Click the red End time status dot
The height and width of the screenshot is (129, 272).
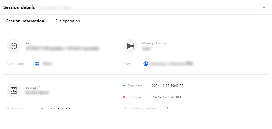coord(124,97)
